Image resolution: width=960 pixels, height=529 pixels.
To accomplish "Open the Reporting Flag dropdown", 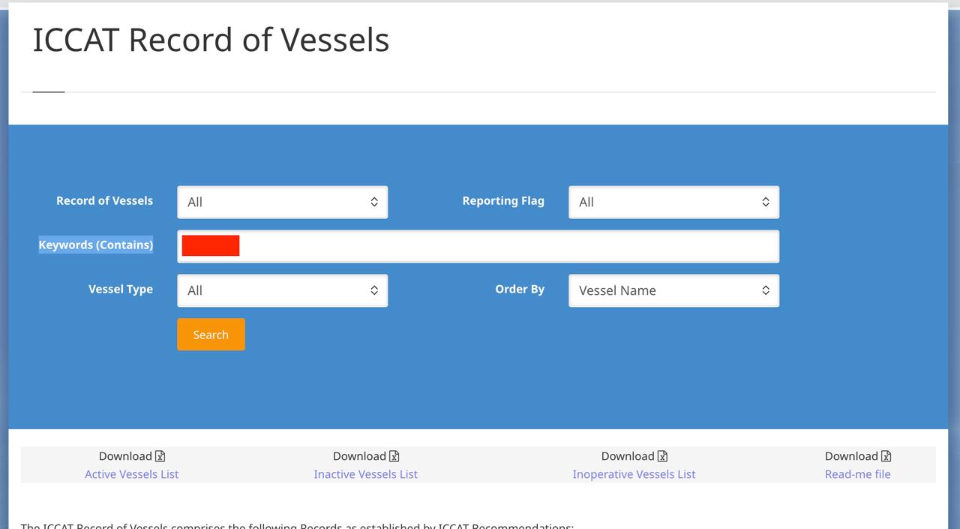I will point(673,202).
